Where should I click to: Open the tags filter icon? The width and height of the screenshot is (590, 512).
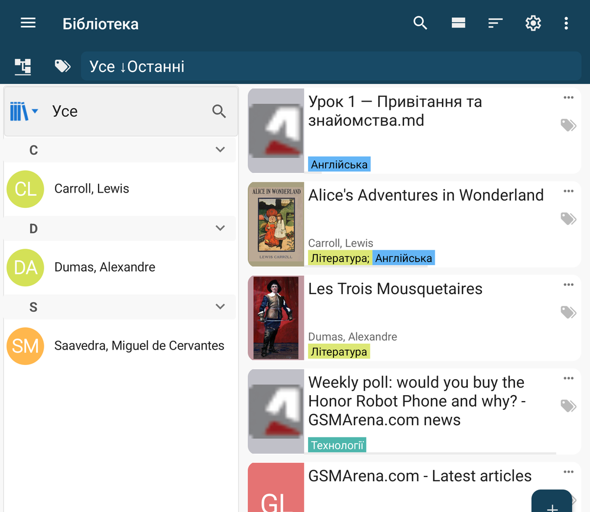(63, 66)
